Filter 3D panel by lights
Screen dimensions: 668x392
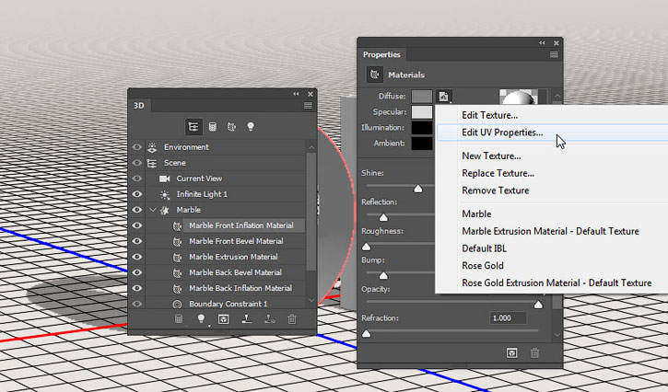click(x=251, y=127)
